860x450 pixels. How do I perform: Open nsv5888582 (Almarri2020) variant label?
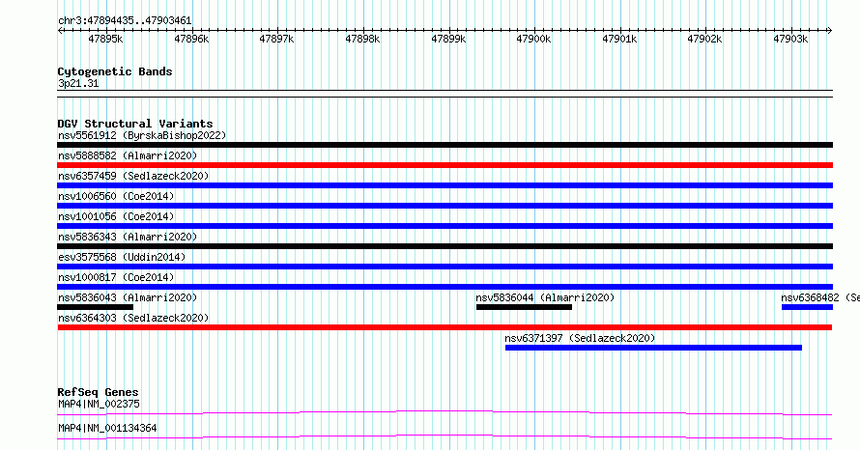128,155
